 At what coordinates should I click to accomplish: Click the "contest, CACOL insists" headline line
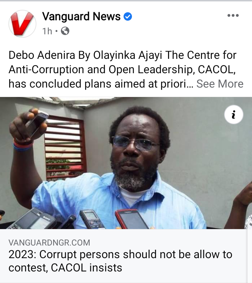pyautogui.click(x=65, y=268)
